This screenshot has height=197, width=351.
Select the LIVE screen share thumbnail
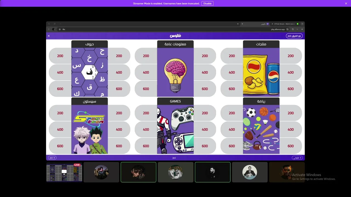click(64, 172)
